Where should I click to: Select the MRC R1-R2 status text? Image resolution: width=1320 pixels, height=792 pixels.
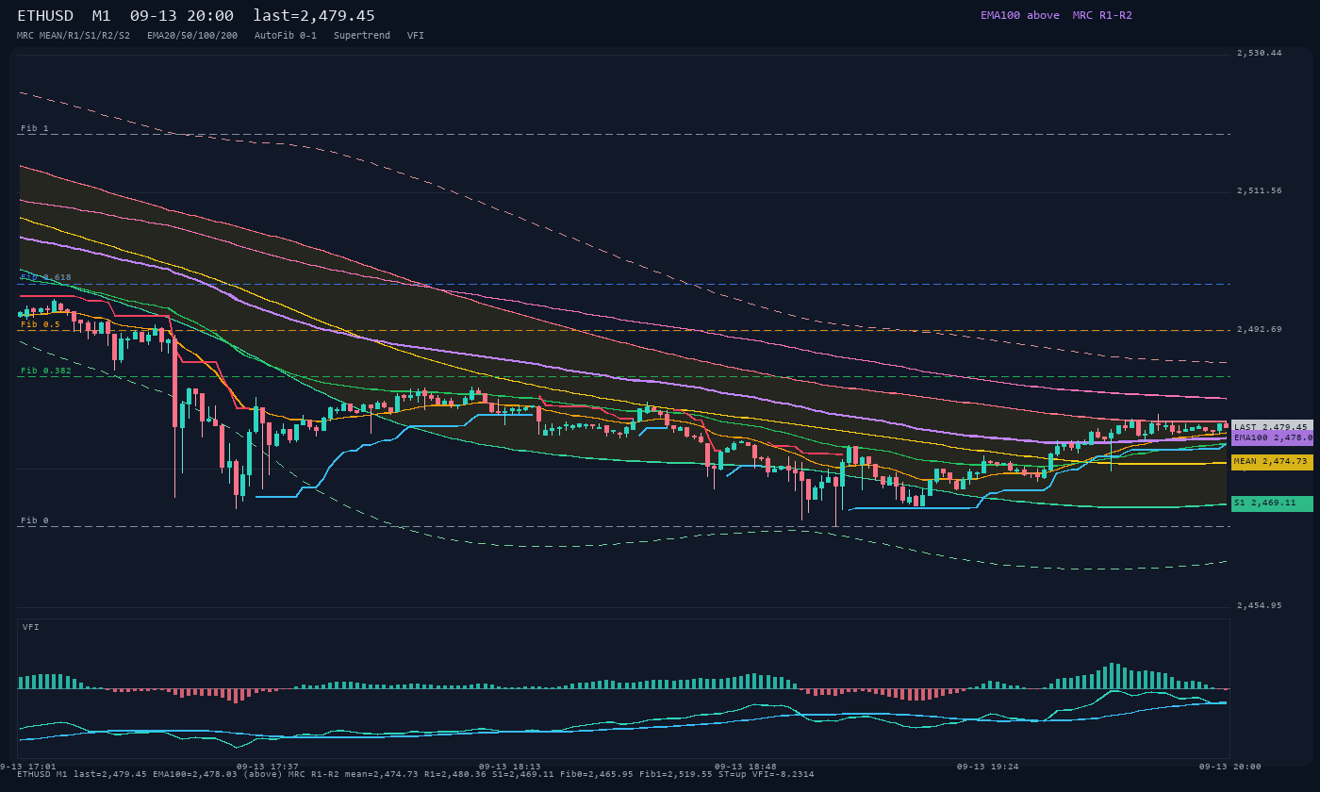1102,15
